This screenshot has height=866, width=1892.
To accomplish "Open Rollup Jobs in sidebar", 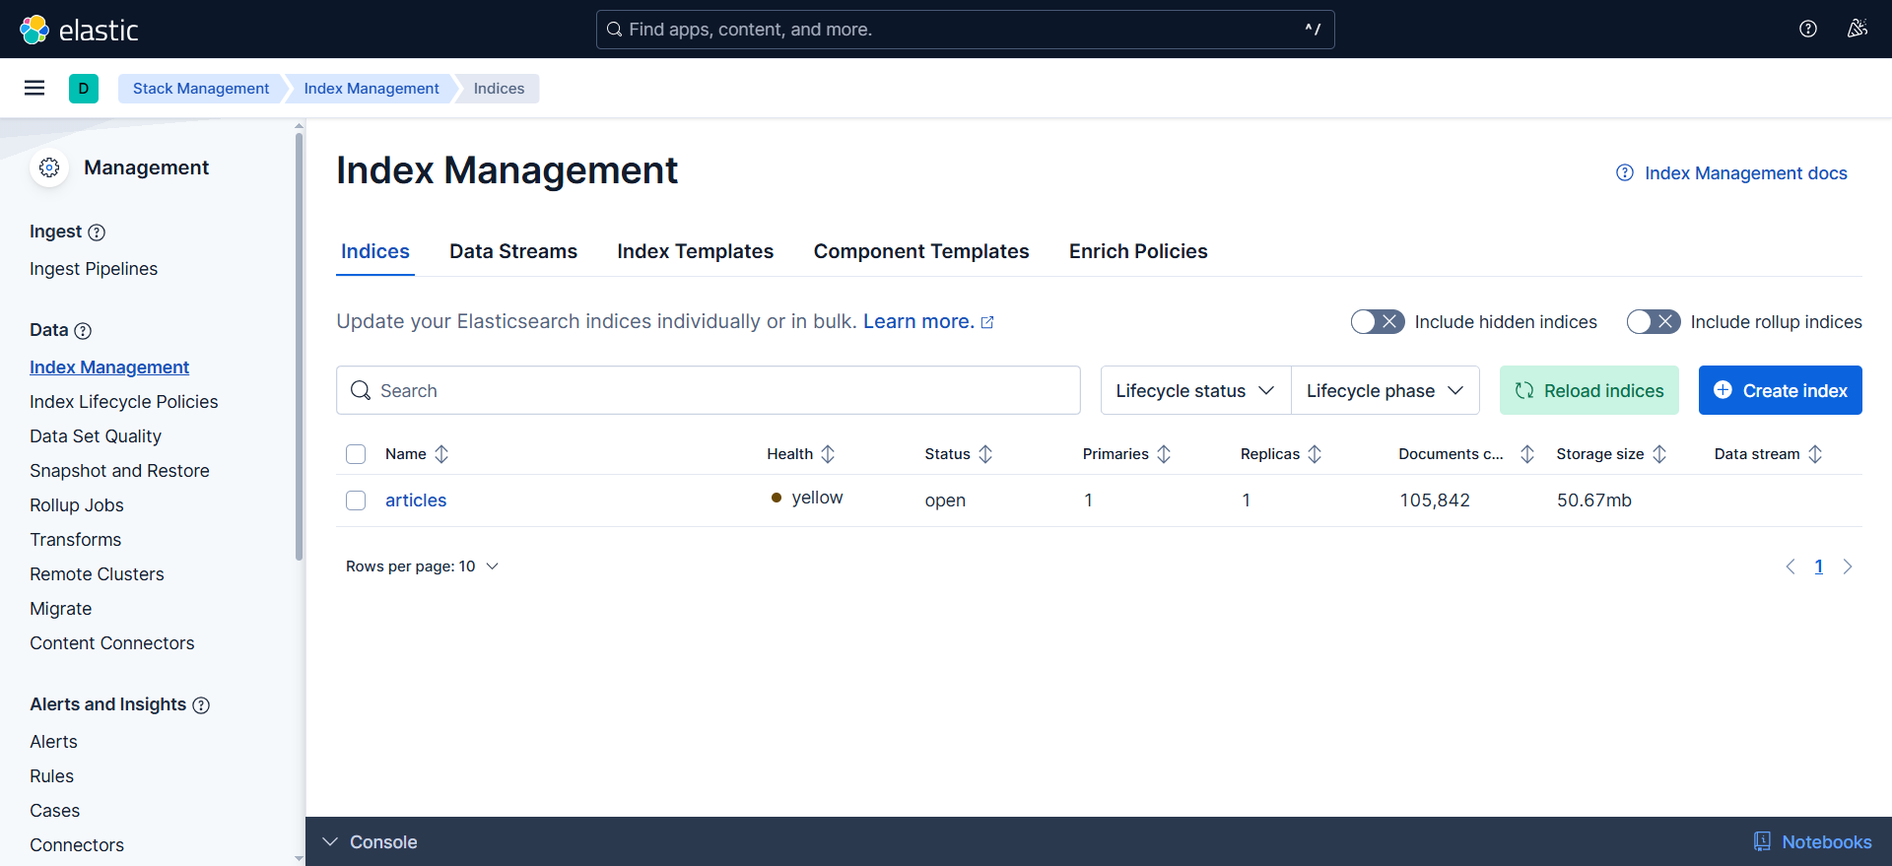I will coord(77,505).
